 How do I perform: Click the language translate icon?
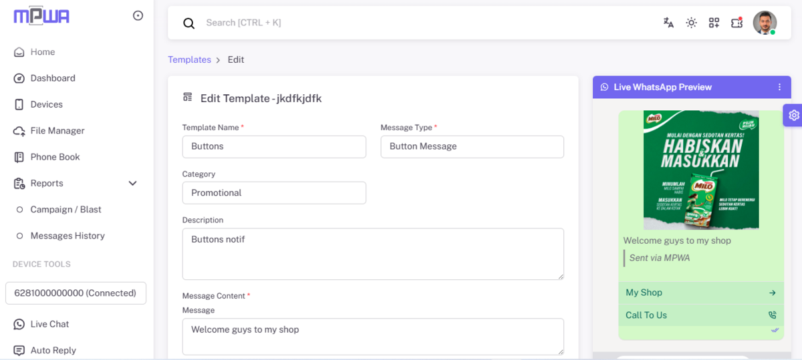pyautogui.click(x=668, y=23)
